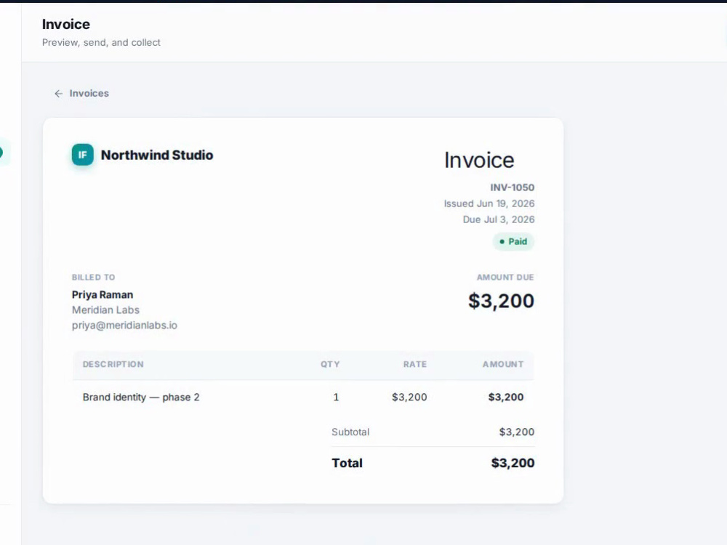Click the Northwind Studio IF logo icon
This screenshot has width=727, height=545.
click(x=83, y=155)
